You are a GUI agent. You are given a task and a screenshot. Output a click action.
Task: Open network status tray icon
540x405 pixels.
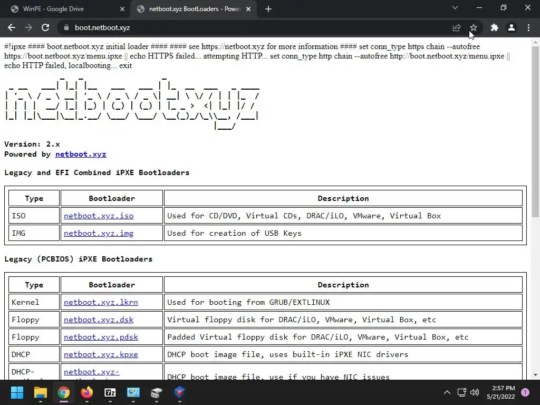462,392
